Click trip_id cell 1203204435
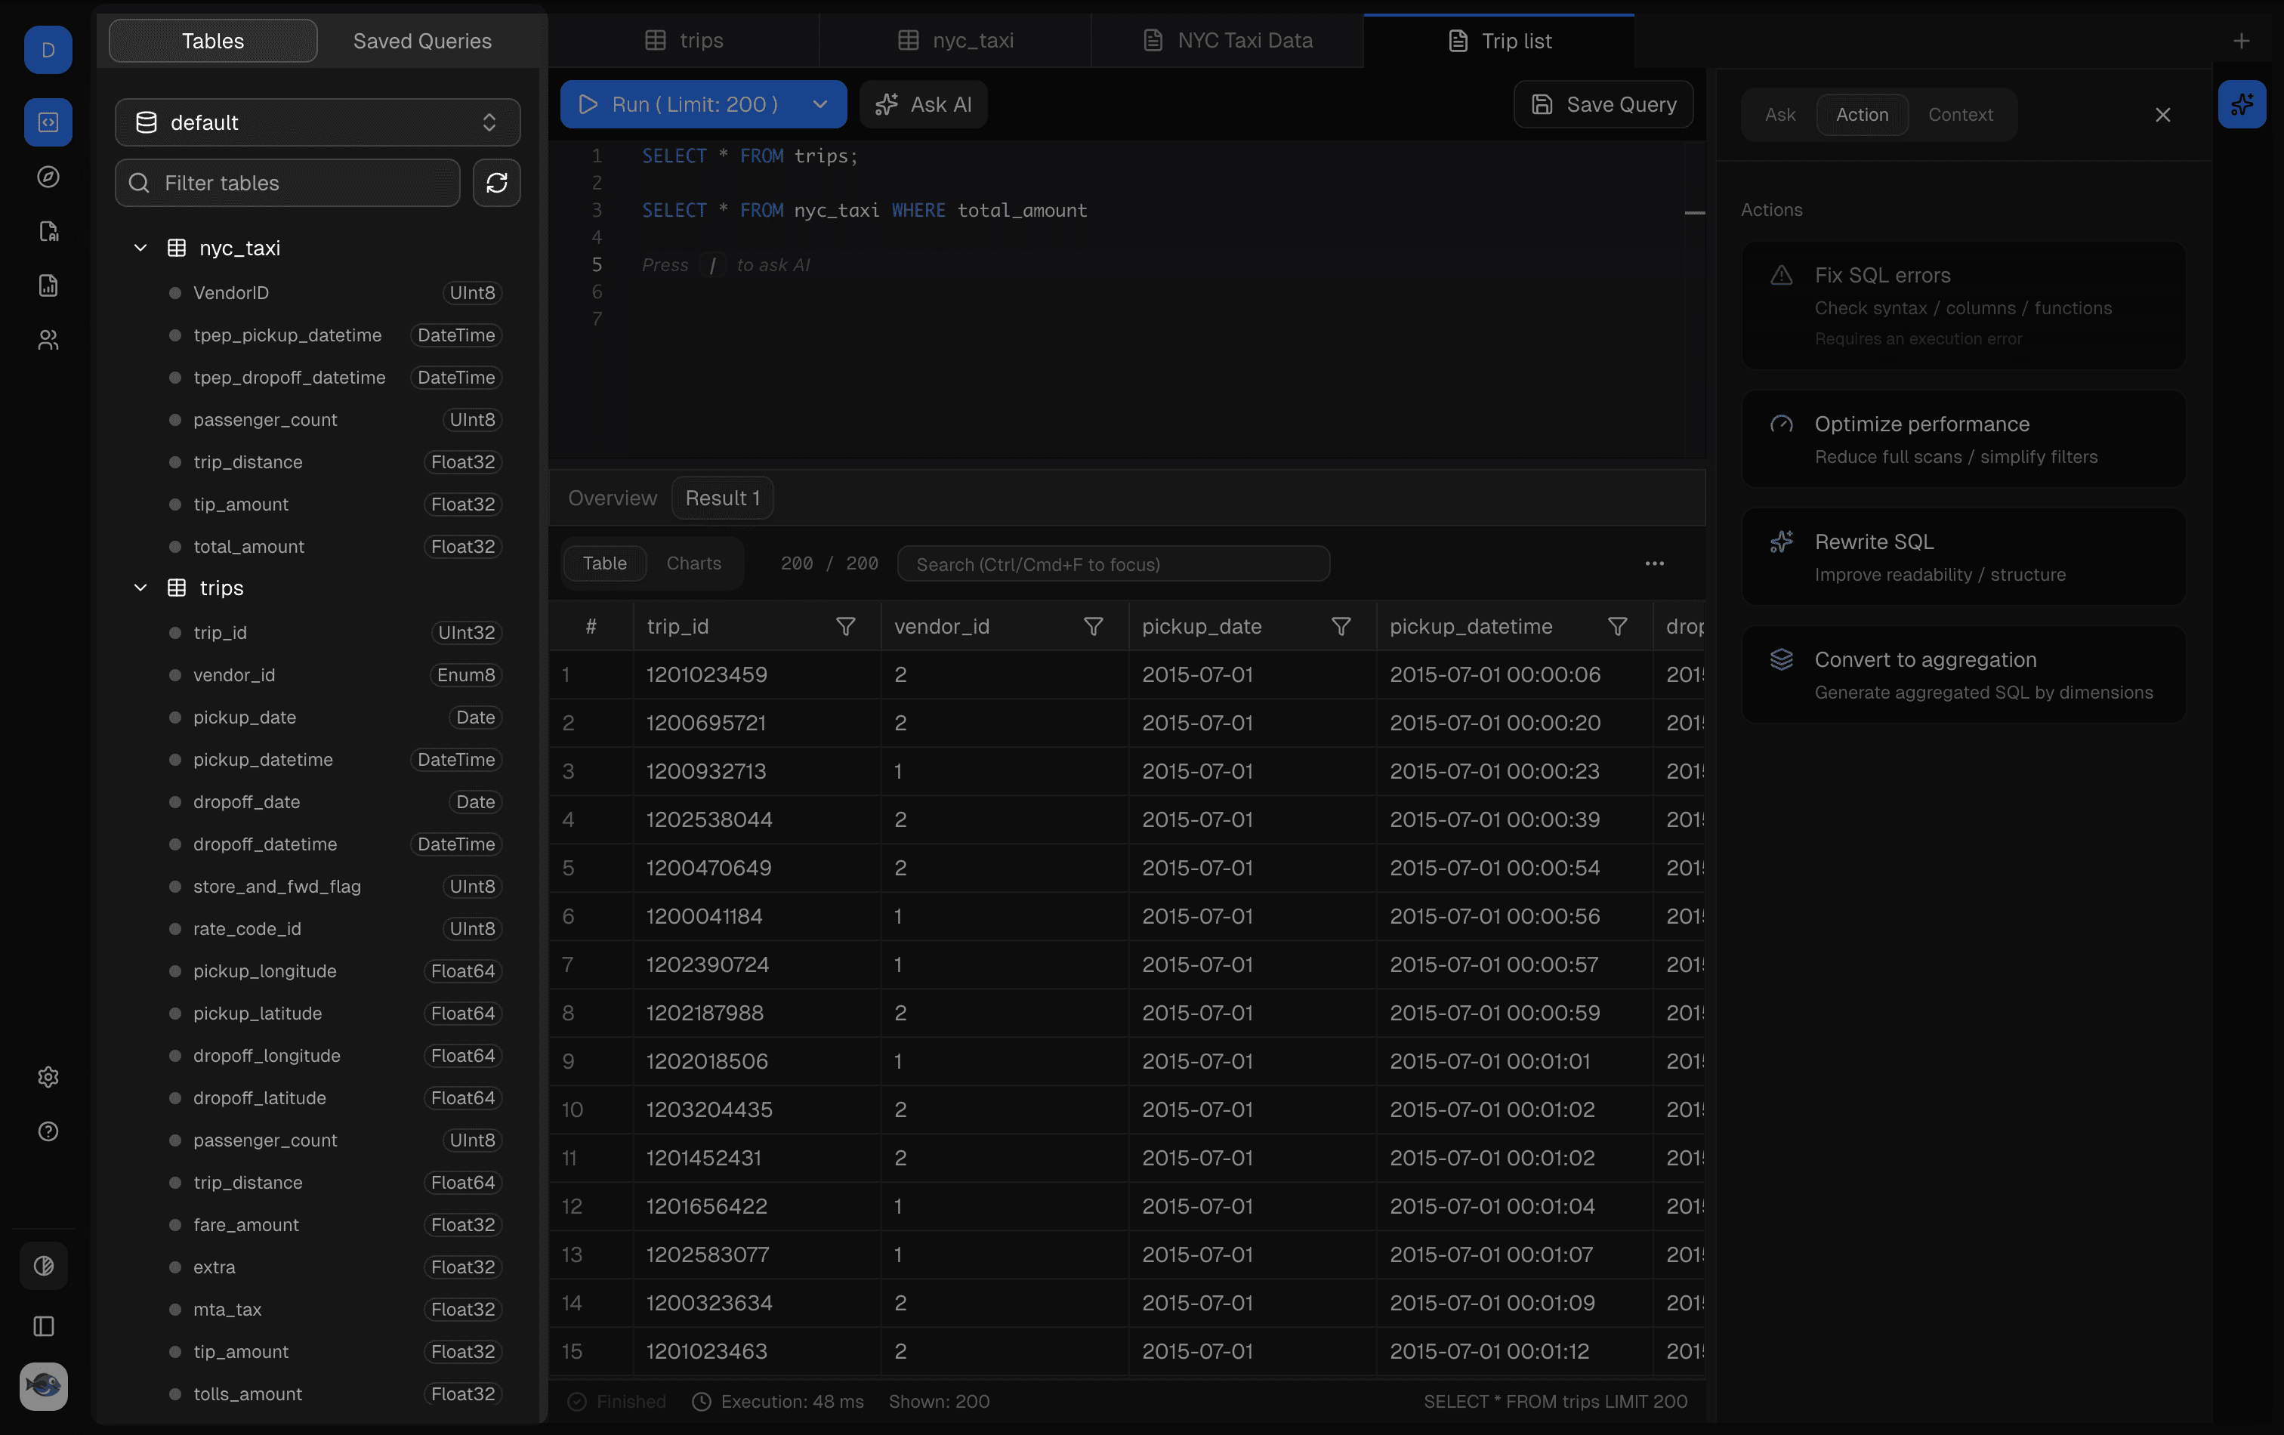The width and height of the screenshot is (2284, 1435). point(757,1109)
